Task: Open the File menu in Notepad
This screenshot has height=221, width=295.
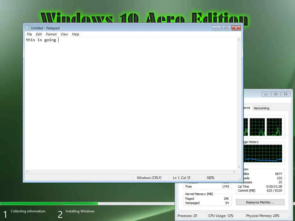Action: click(x=29, y=34)
